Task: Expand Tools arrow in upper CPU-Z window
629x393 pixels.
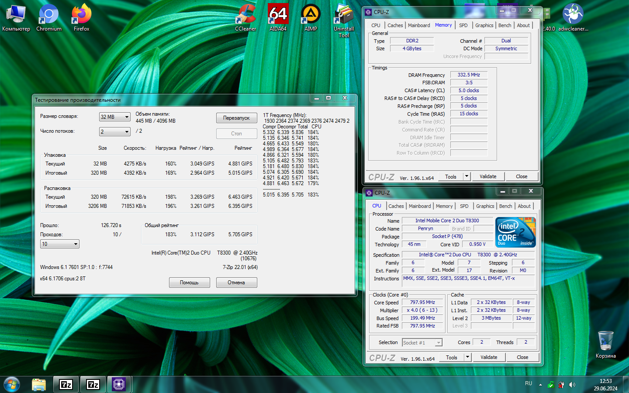Action: 467,176
